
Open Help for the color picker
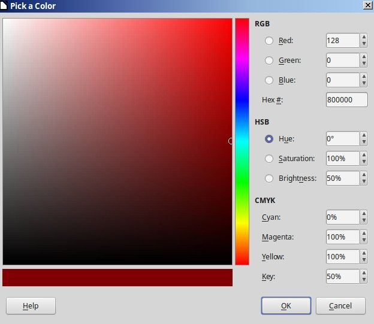(31, 305)
